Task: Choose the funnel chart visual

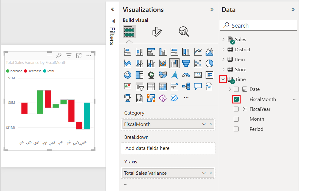Action: click(186, 63)
